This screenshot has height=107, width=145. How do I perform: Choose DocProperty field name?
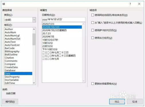tap(12, 77)
